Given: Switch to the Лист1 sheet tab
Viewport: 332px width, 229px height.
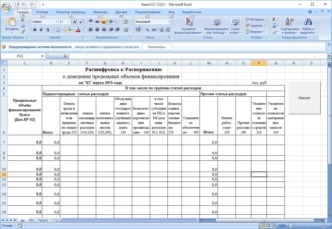Looking at the screenshot, I should point(43,220).
